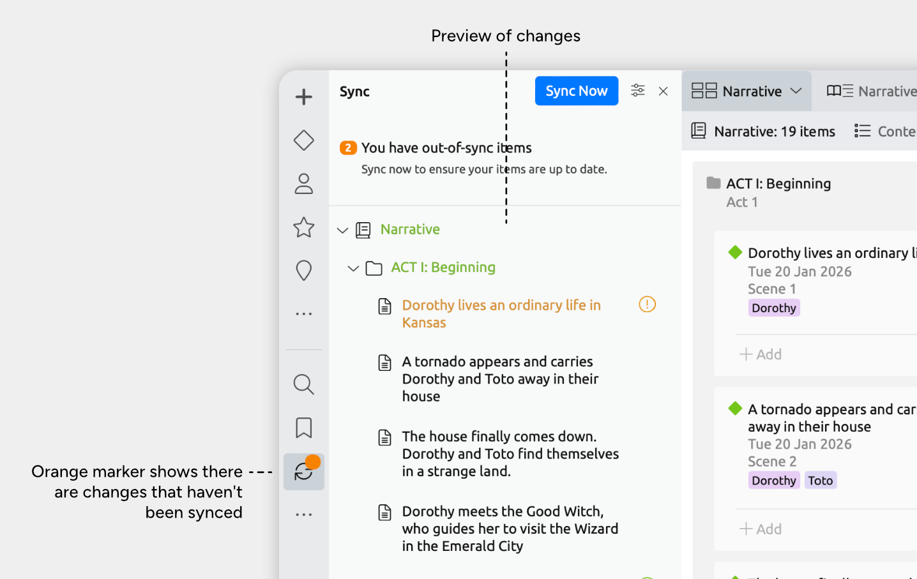Screen dimensions: 917x579
Task: Click 'Tue 20 Jan 2026' date on Scene 2 card
Action: [x=800, y=444]
